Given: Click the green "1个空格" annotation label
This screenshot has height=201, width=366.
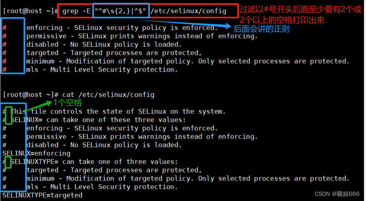Looking at the screenshot, I should [68, 103].
